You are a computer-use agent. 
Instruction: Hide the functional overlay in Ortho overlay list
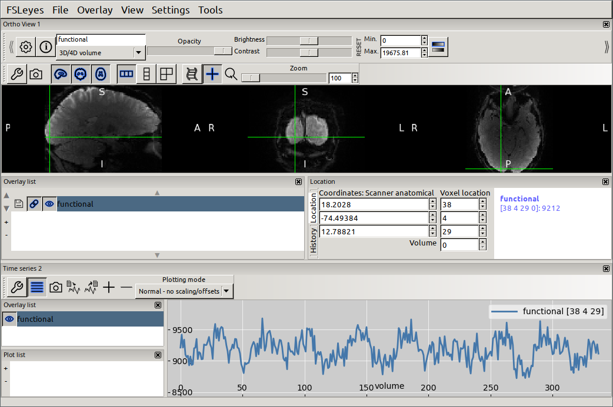[49, 204]
